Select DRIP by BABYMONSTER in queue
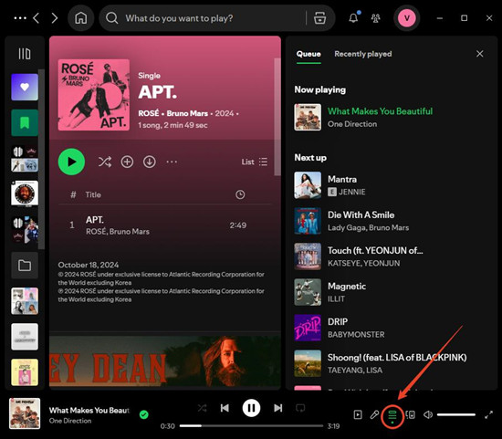 (391, 328)
